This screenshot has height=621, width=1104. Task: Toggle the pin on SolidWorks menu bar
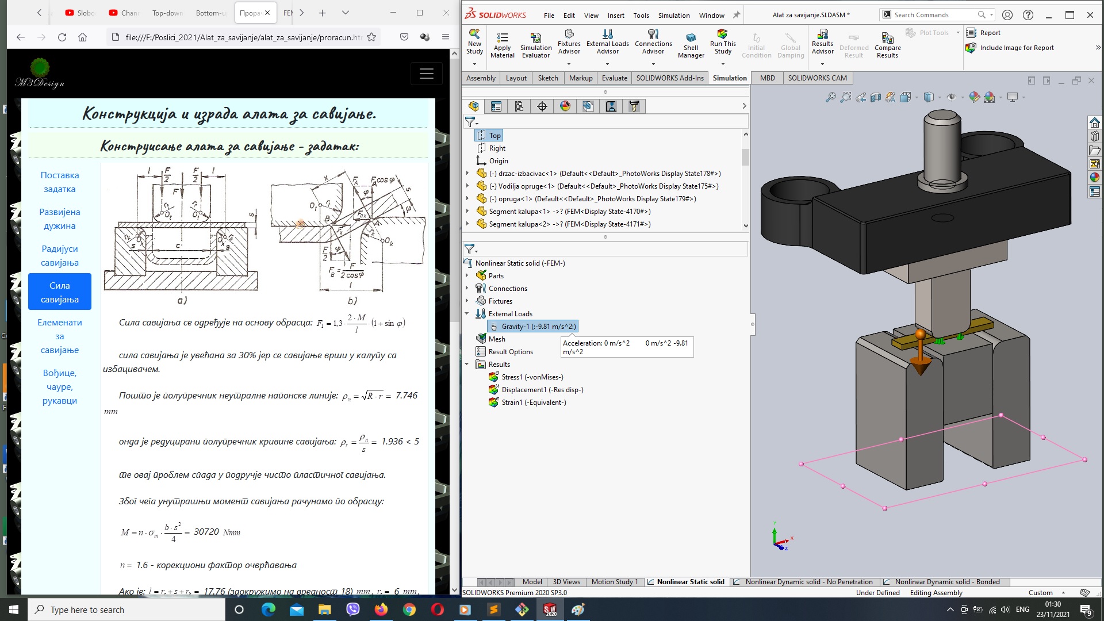click(x=736, y=16)
